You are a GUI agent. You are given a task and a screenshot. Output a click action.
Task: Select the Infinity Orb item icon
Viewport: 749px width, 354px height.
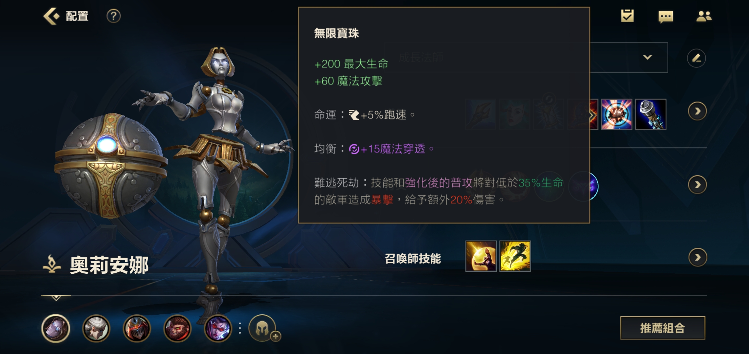click(617, 114)
